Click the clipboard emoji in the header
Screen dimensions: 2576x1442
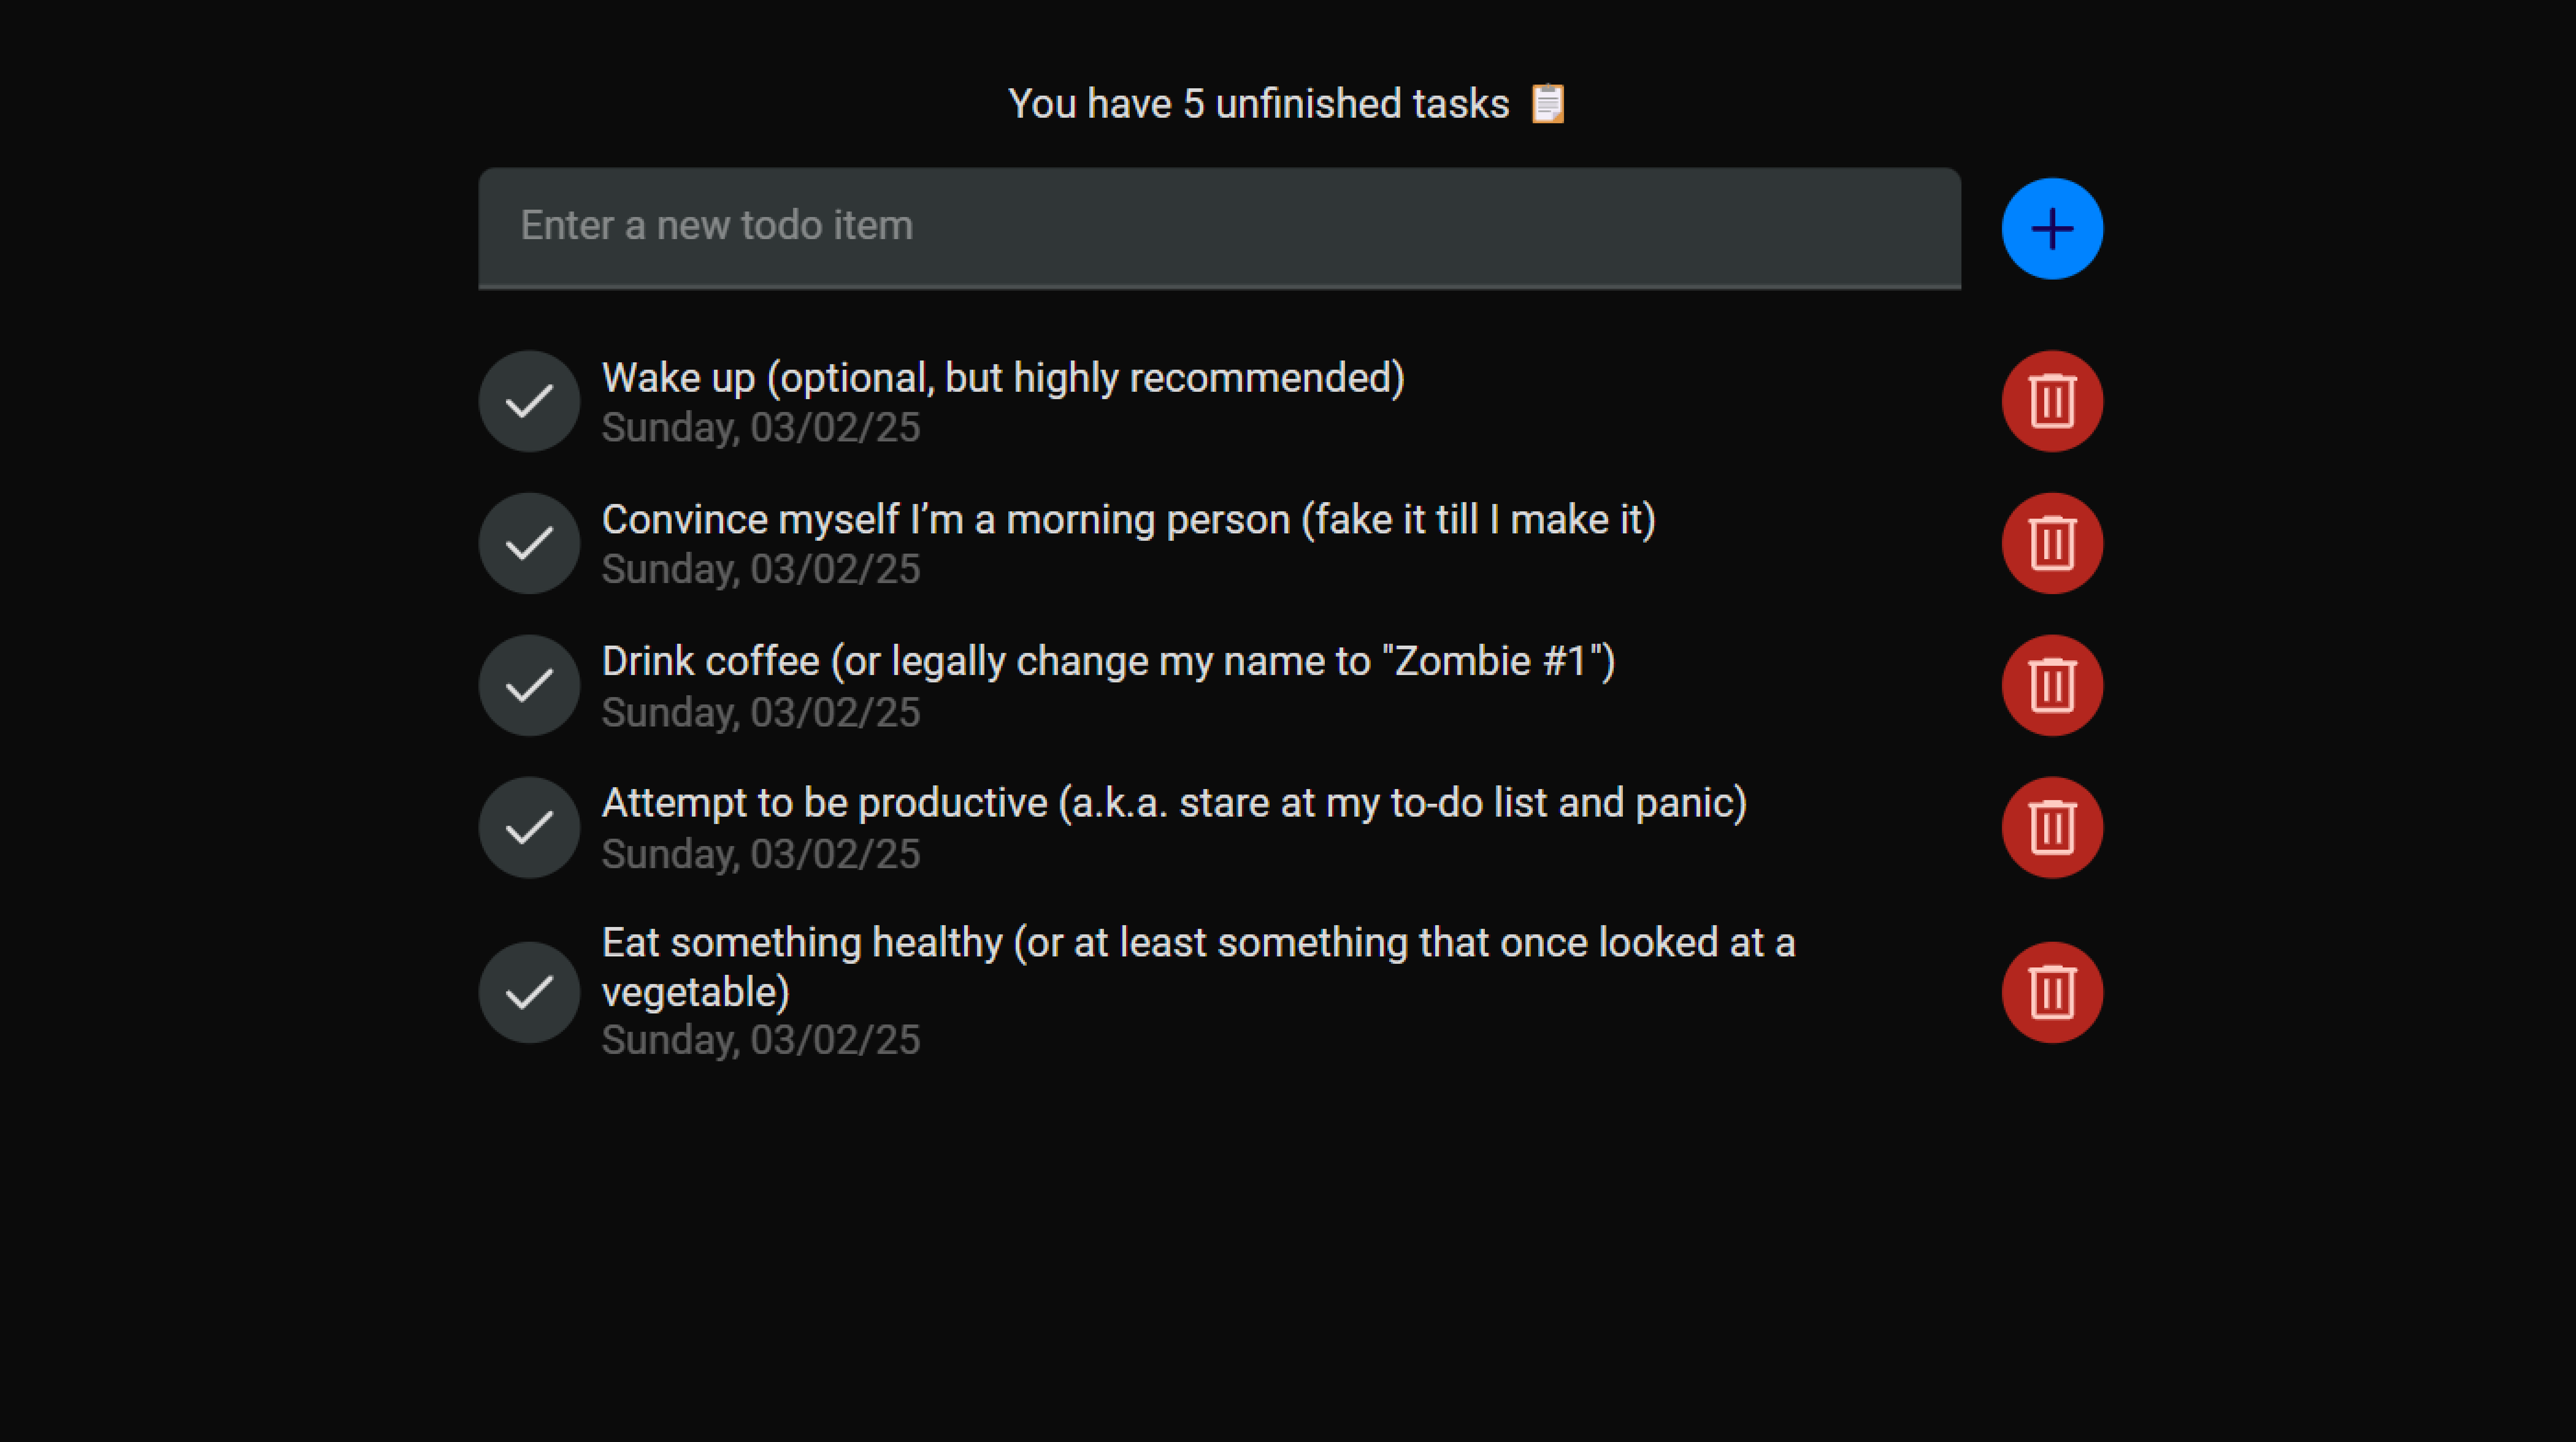(1547, 104)
